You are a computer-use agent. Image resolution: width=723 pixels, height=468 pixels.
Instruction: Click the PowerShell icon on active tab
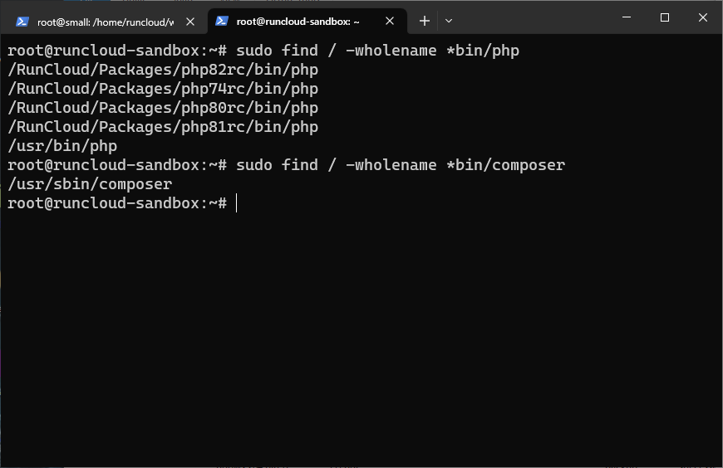(x=222, y=22)
